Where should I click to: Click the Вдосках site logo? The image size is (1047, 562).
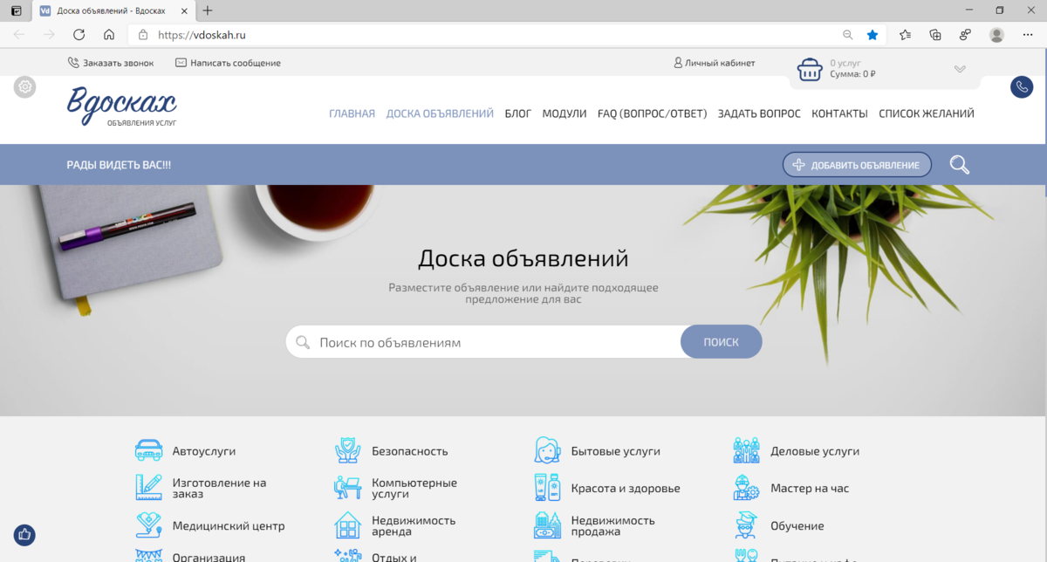[x=122, y=107]
